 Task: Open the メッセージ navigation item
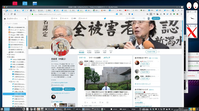click(83, 18)
